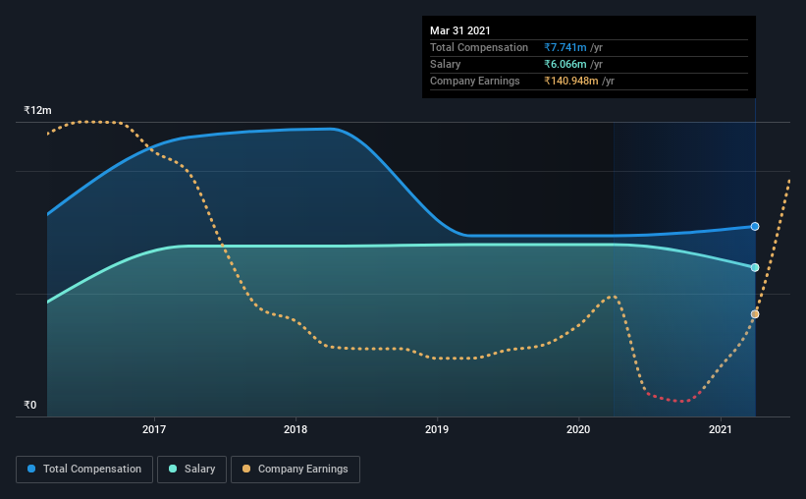Click the 2021 x-axis label
This screenshot has height=499, width=806.
721,429
